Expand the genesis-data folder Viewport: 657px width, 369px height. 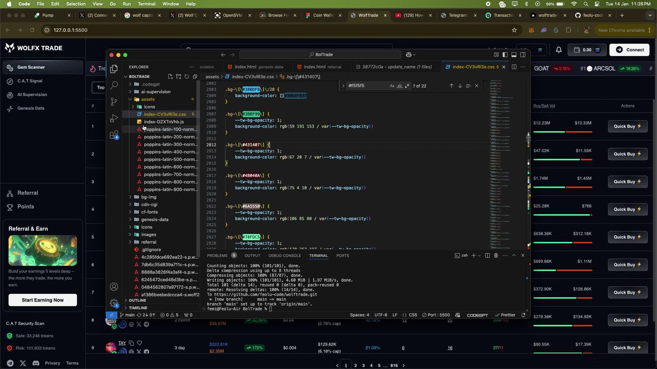pos(154,219)
